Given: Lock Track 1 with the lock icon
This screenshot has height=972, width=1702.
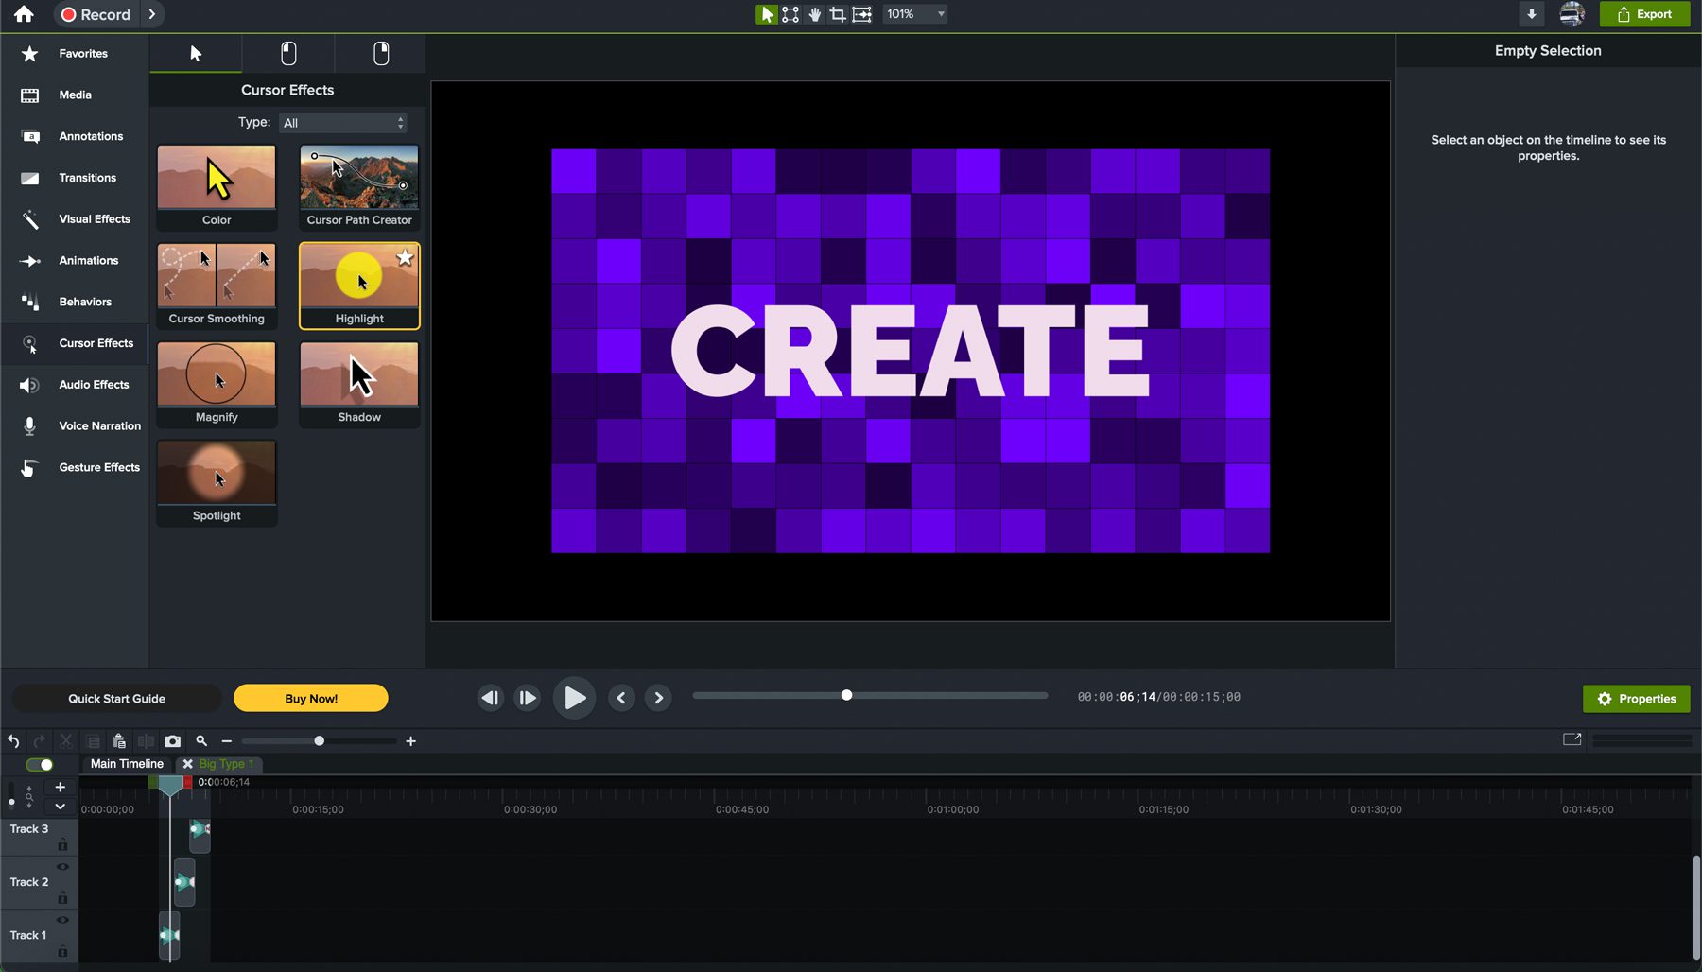Looking at the screenshot, I should coord(62,951).
